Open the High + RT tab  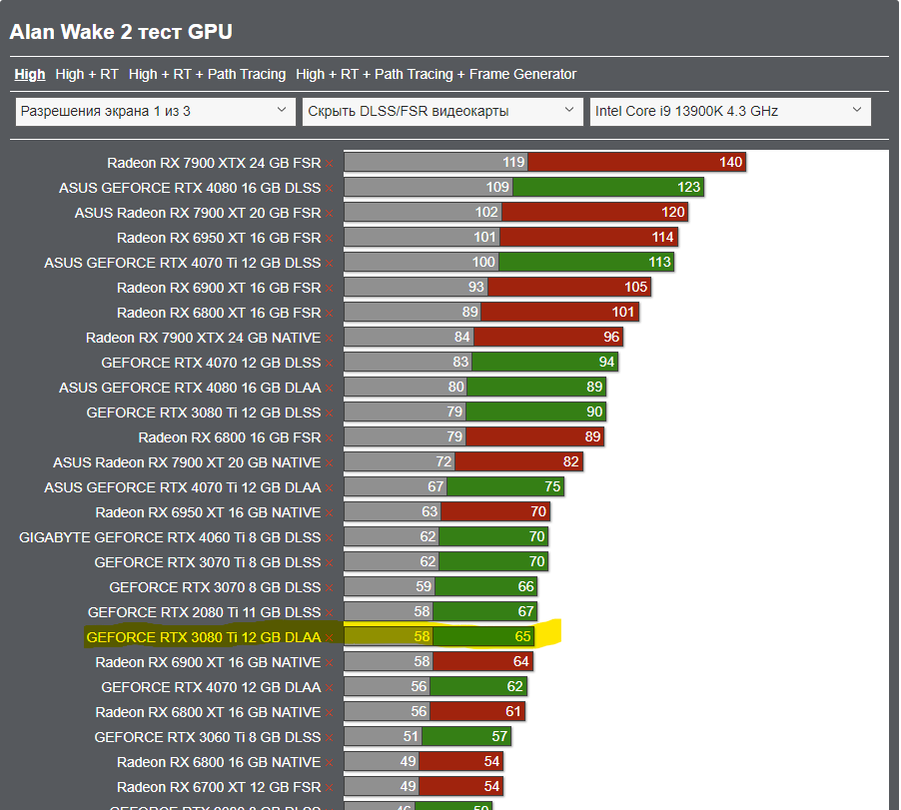tap(87, 74)
